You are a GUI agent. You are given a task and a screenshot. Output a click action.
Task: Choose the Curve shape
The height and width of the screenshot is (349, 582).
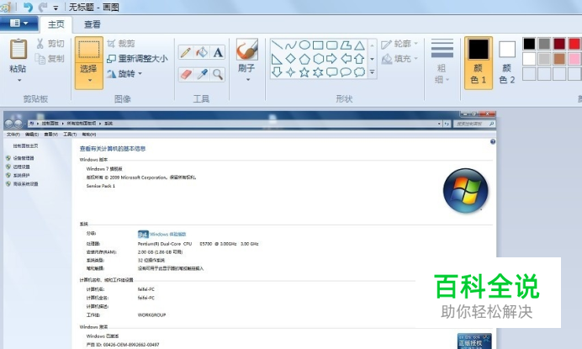coord(291,45)
